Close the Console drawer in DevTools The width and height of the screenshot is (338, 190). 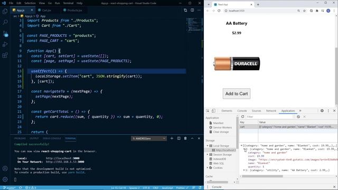click(334, 187)
